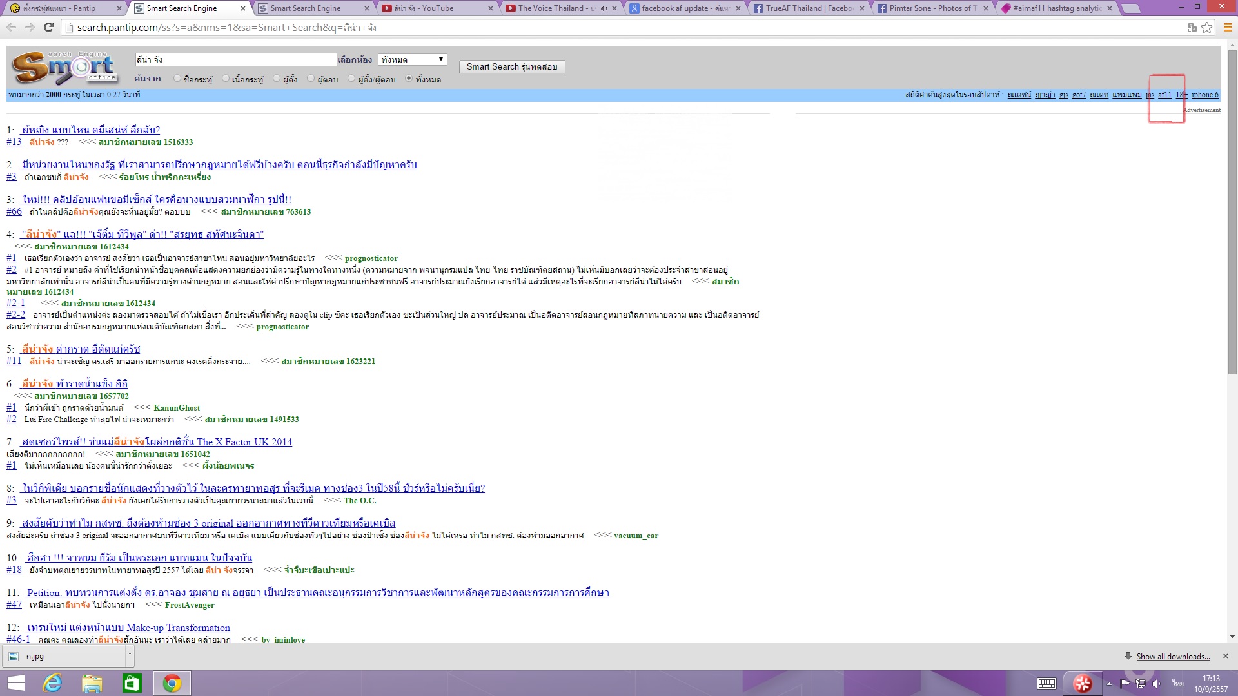This screenshot has height=696, width=1238.
Task: Select the ชื่อกระทู้ search radio button
Action: [177, 79]
